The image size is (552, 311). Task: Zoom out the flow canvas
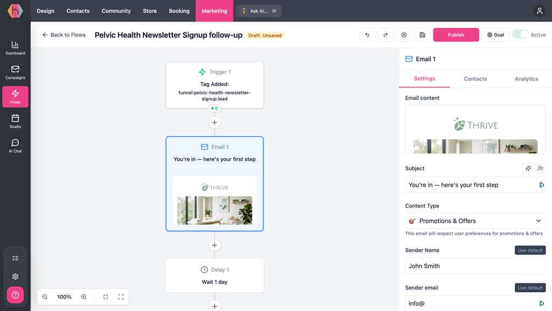45,297
